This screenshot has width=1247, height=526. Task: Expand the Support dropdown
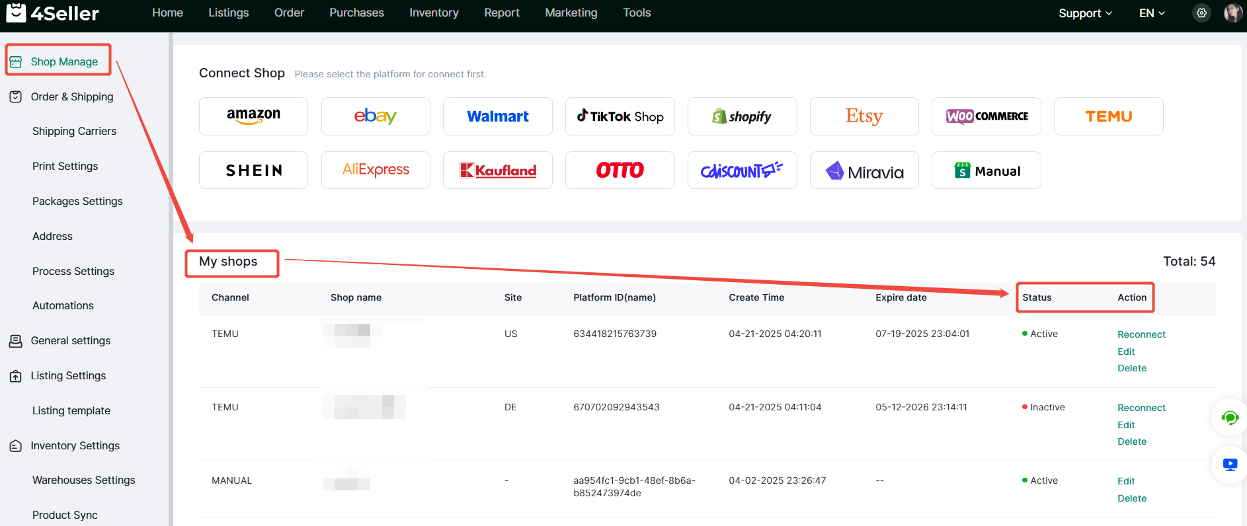1085,13
